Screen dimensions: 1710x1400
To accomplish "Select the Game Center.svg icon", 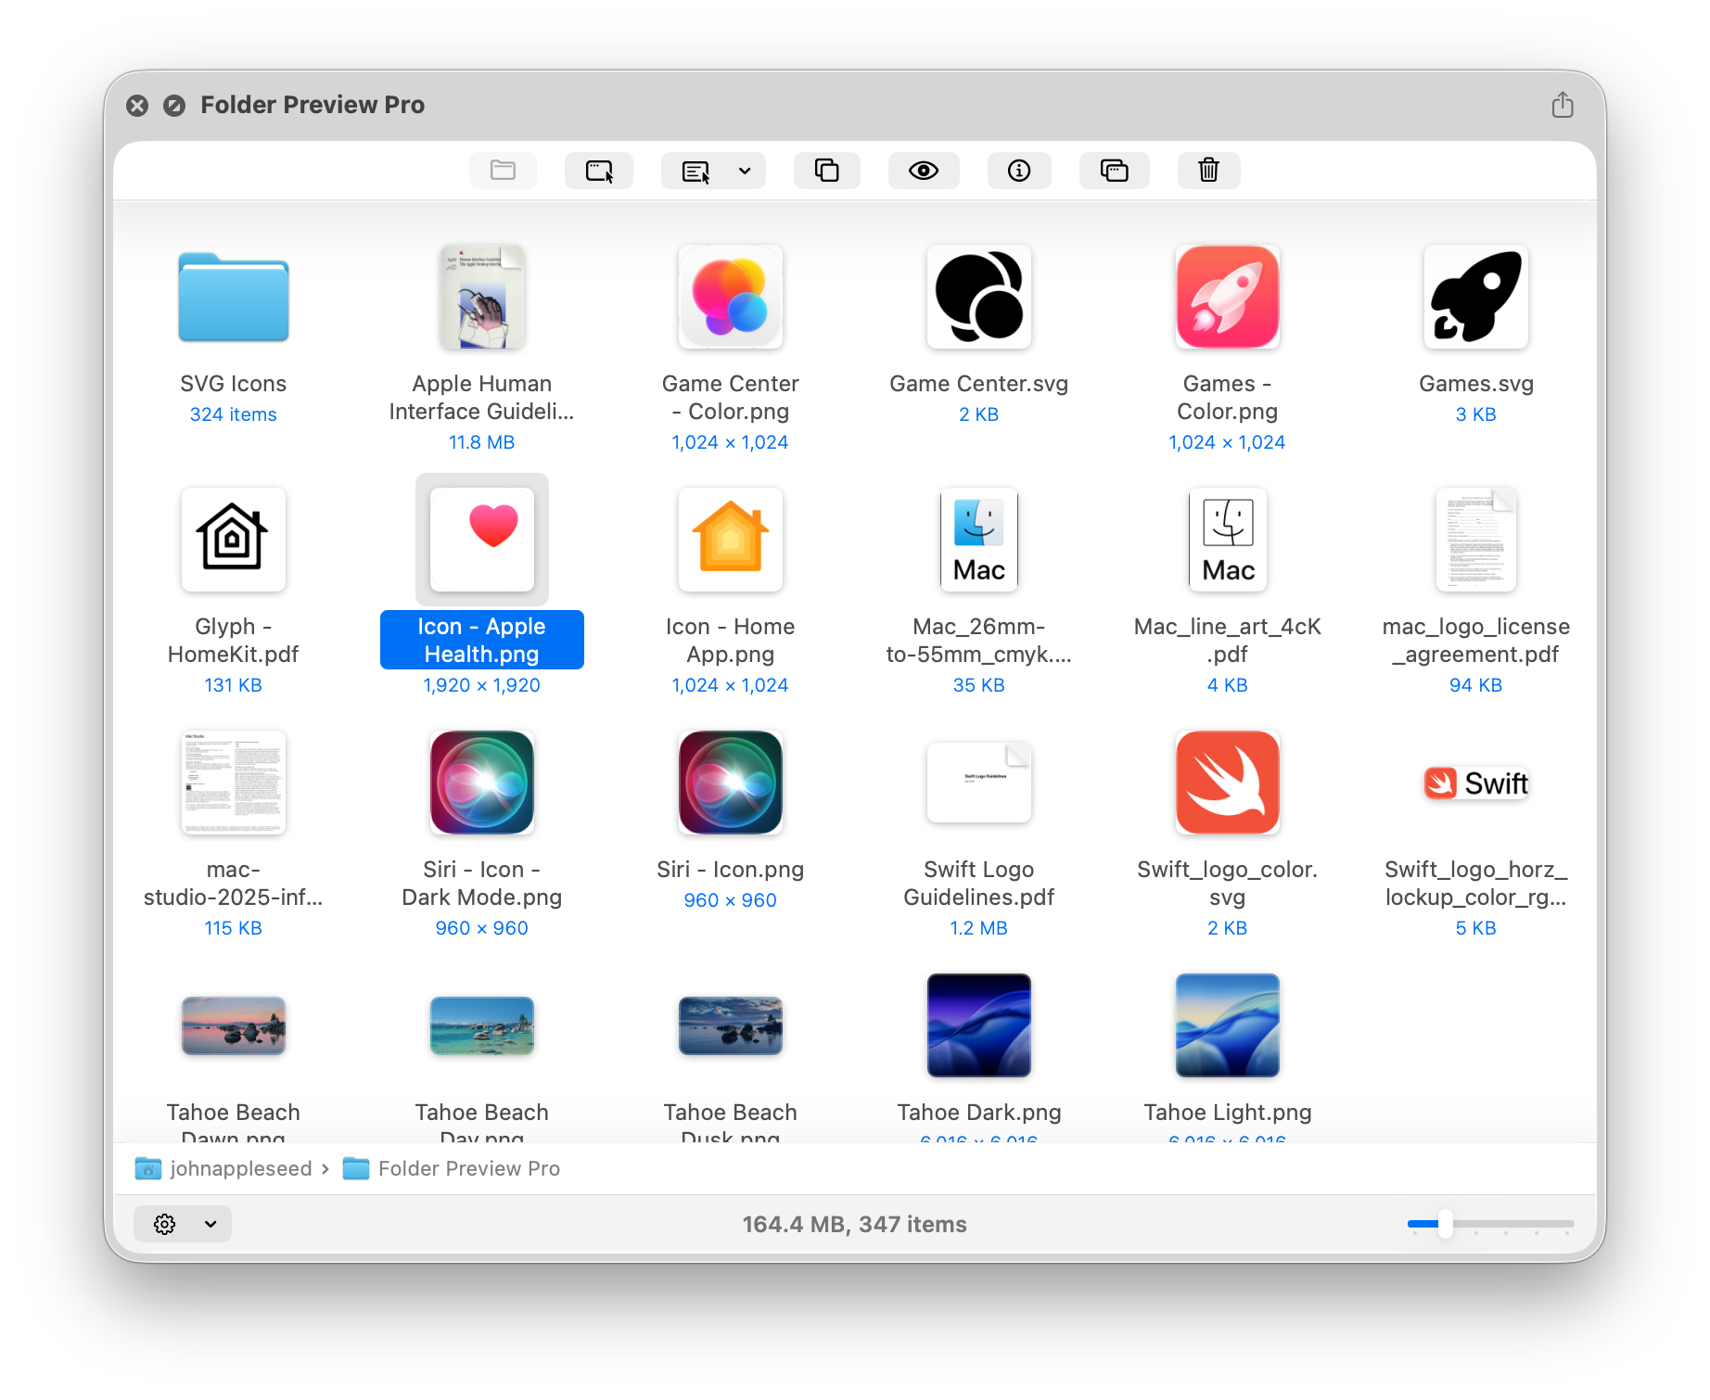I will point(979,298).
